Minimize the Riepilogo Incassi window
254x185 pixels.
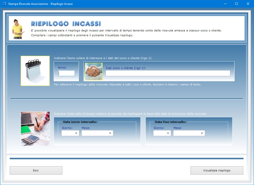(225, 4)
